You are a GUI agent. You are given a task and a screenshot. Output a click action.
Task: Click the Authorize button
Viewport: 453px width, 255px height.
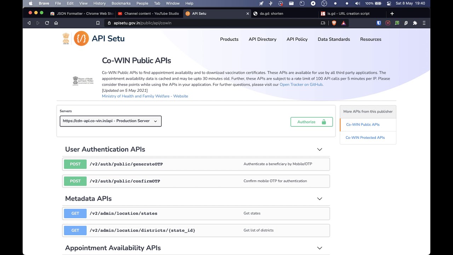click(x=311, y=122)
